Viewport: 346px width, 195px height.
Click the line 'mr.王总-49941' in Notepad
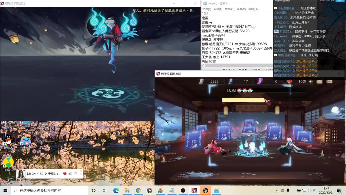click(214, 35)
